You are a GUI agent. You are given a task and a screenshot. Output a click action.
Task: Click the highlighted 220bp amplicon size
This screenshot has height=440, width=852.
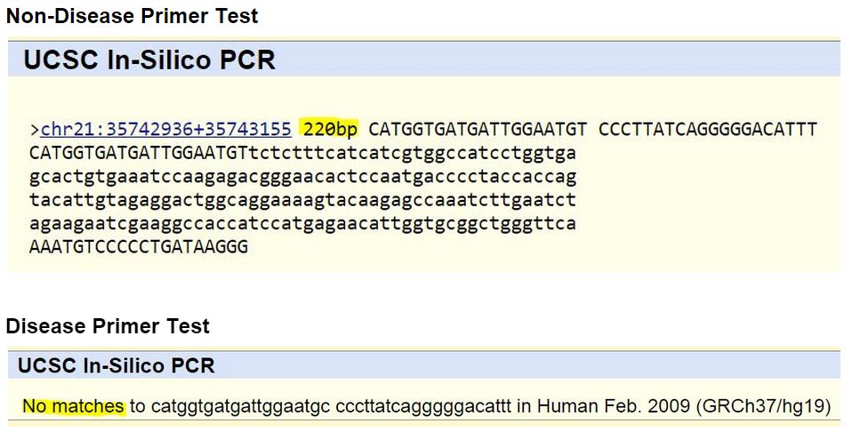click(x=330, y=130)
